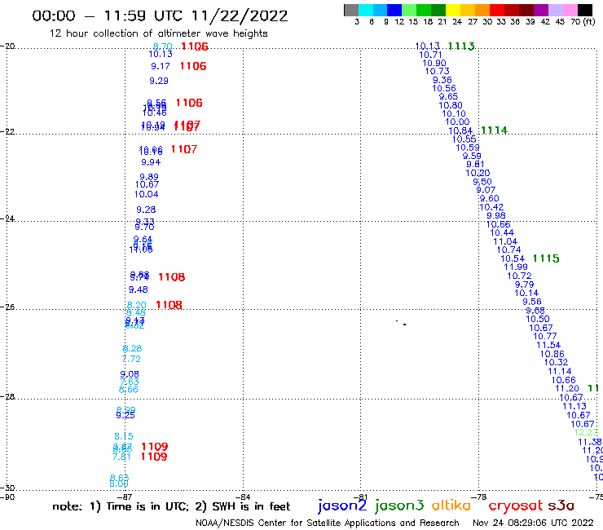Click the wave height value 10.73
The width and height of the screenshot is (603, 530).
click(x=438, y=71)
